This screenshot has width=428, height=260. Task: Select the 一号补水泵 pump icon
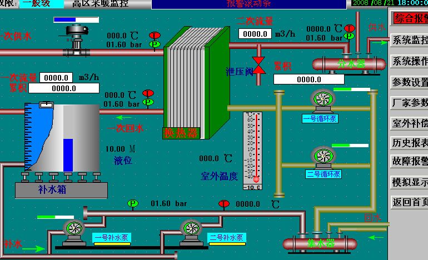(74, 229)
